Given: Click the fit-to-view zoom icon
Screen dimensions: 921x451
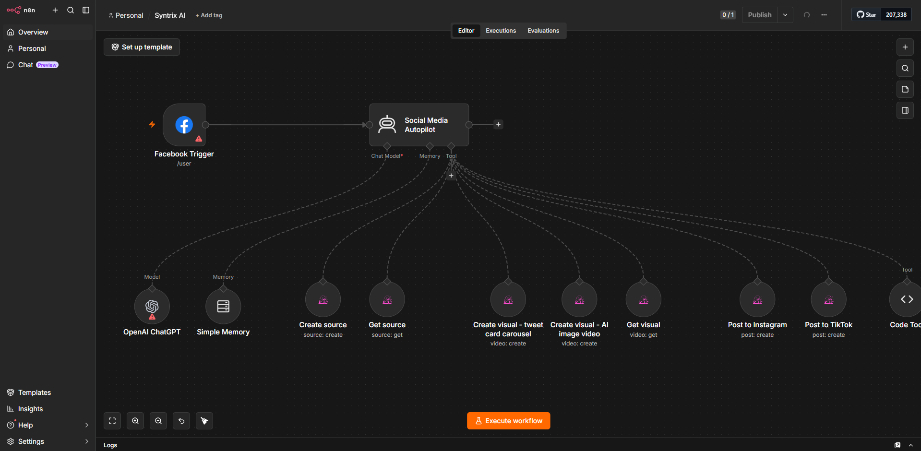Looking at the screenshot, I should pyautogui.click(x=112, y=421).
